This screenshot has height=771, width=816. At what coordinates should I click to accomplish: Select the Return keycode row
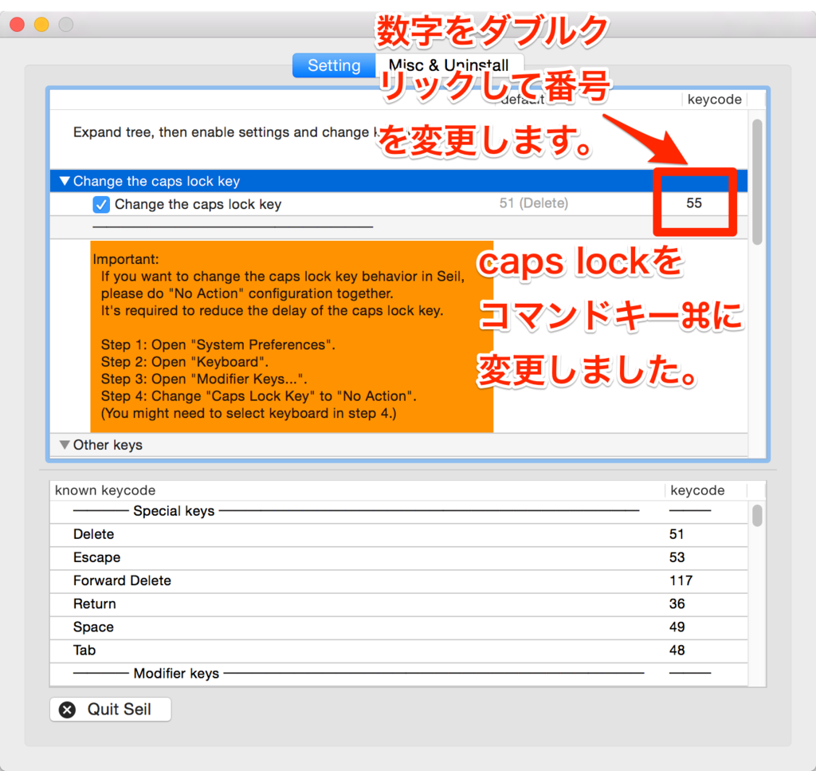click(x=398, y=604)
